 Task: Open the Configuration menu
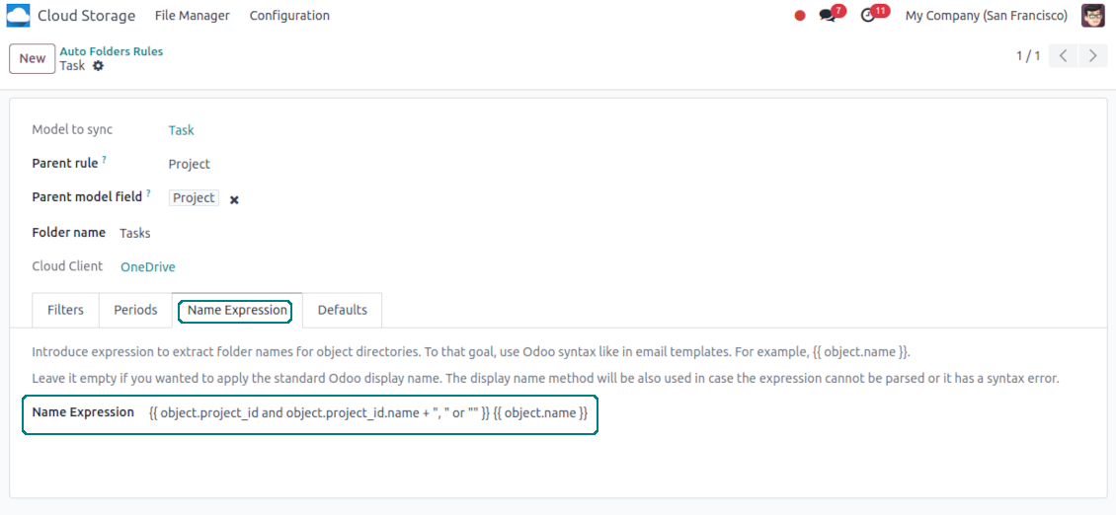289,16
